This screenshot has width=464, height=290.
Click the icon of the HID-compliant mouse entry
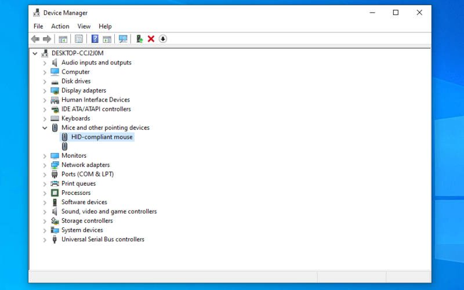(x=64, y=137)
